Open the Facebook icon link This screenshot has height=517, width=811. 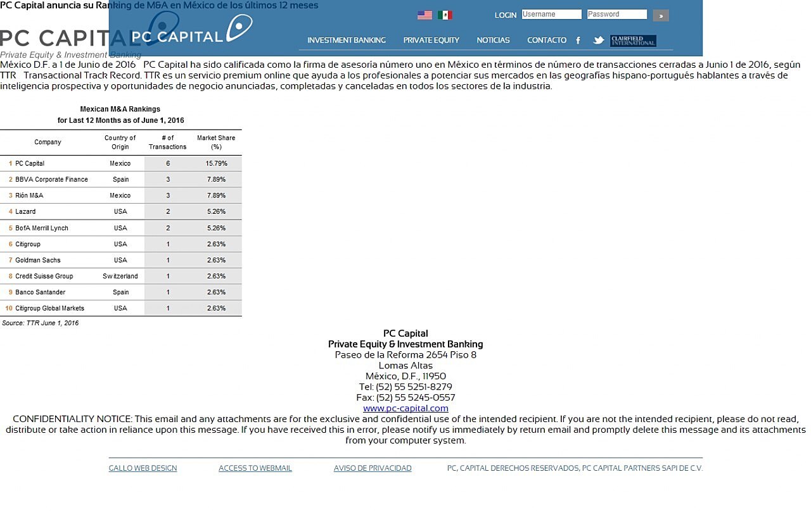click(x=578, y=40)
